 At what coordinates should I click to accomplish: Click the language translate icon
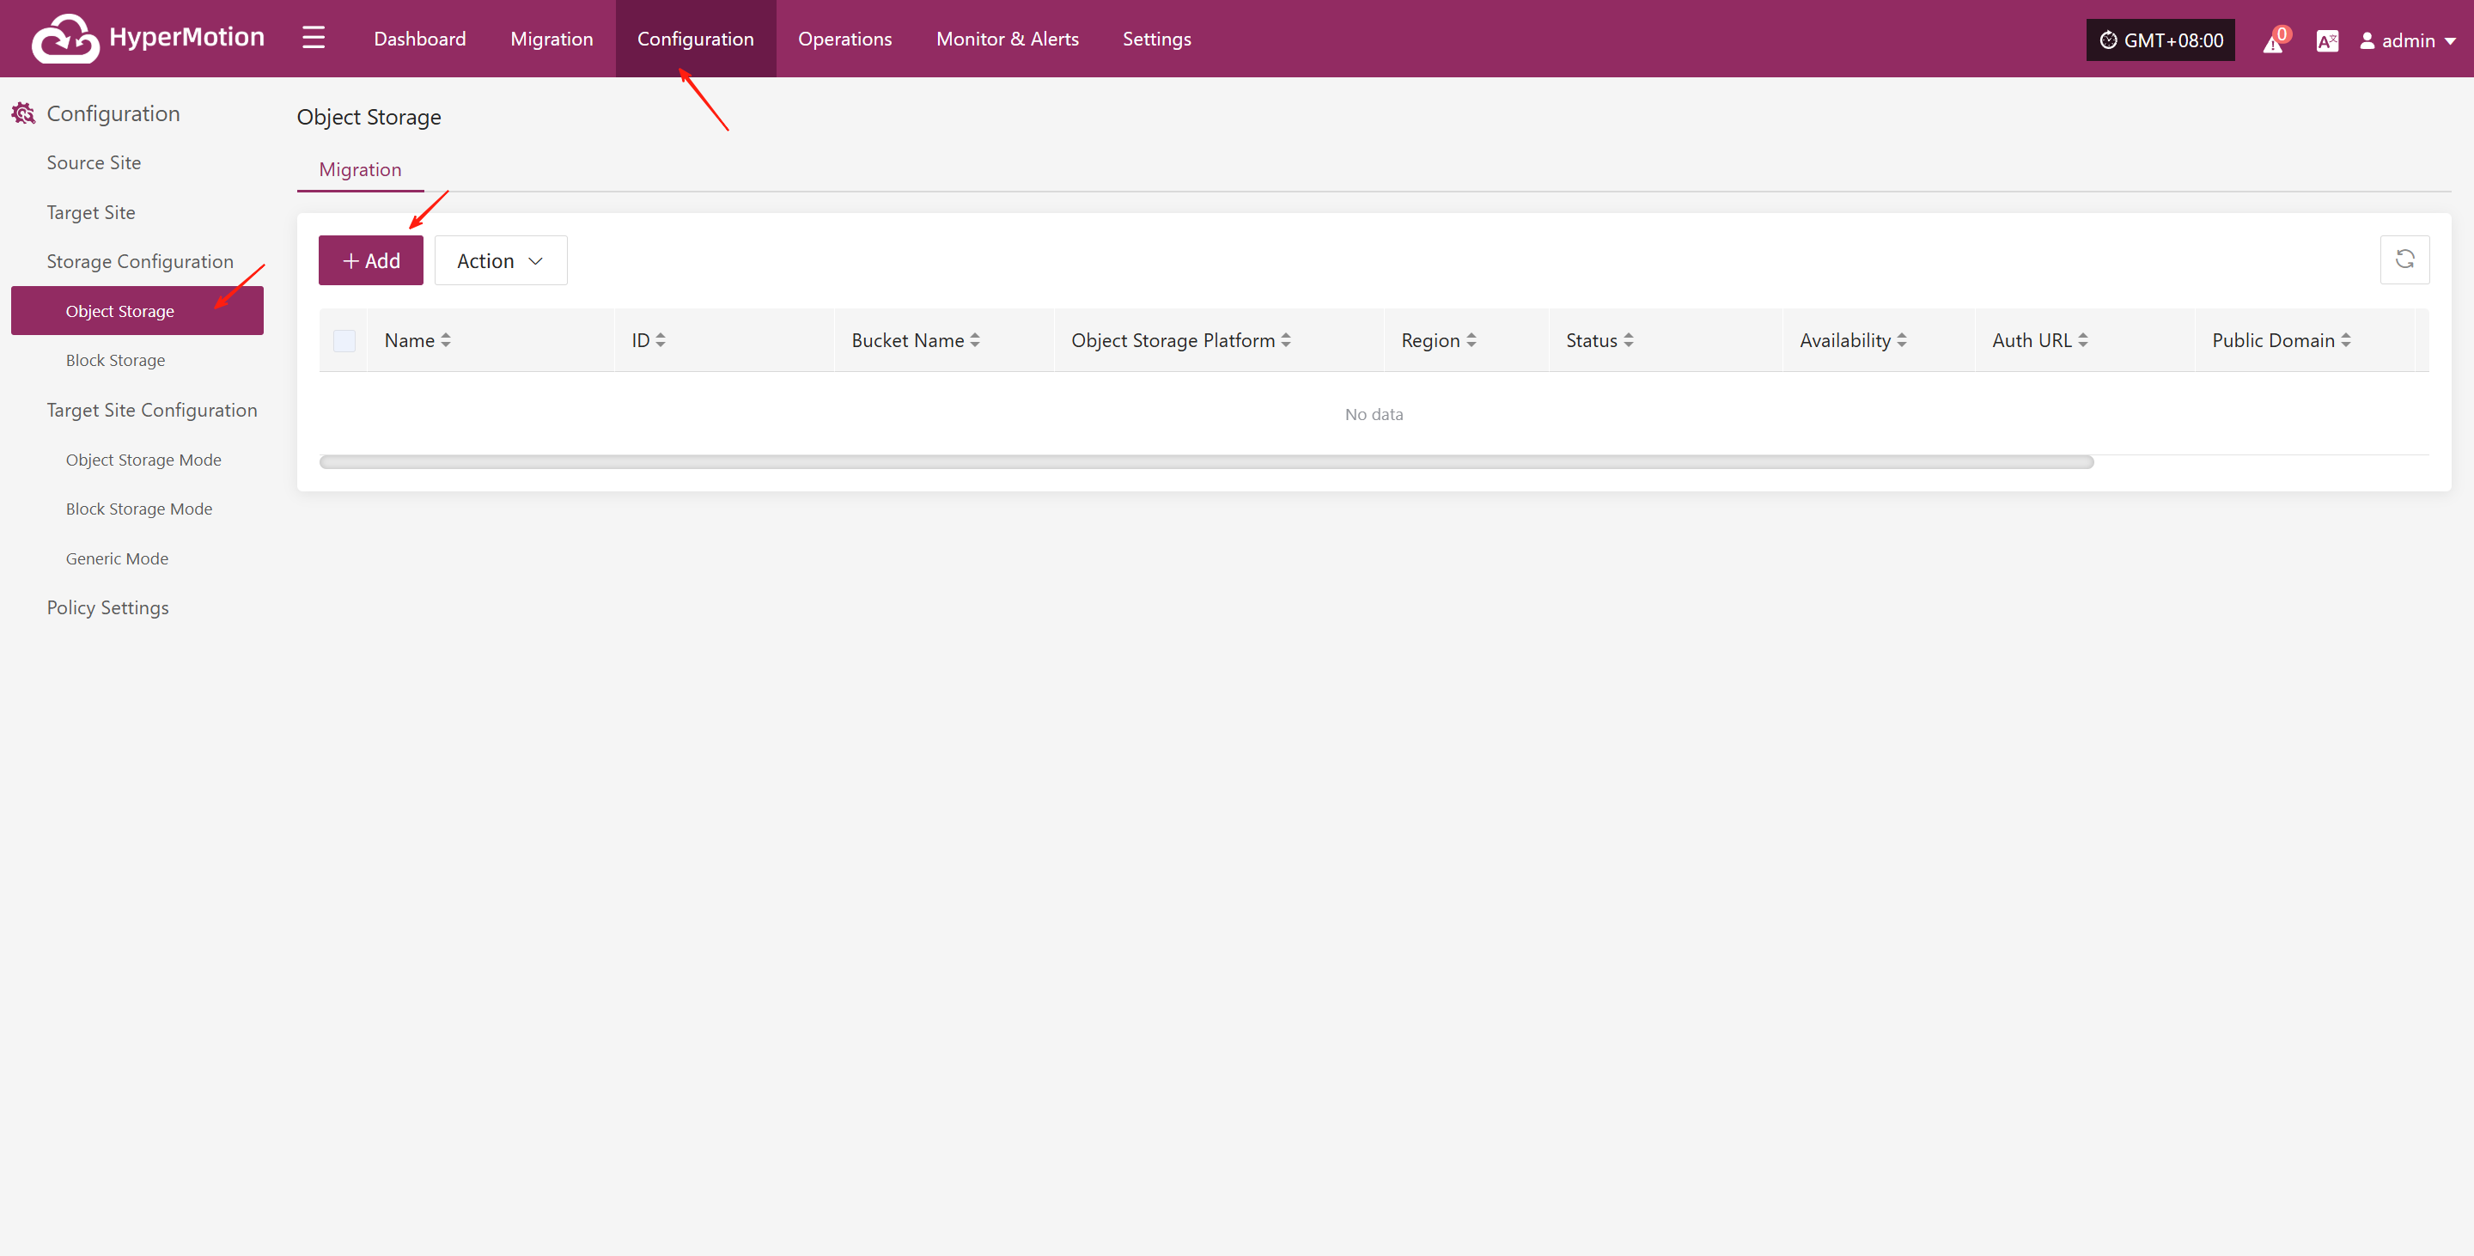[x=2327, y=40]
